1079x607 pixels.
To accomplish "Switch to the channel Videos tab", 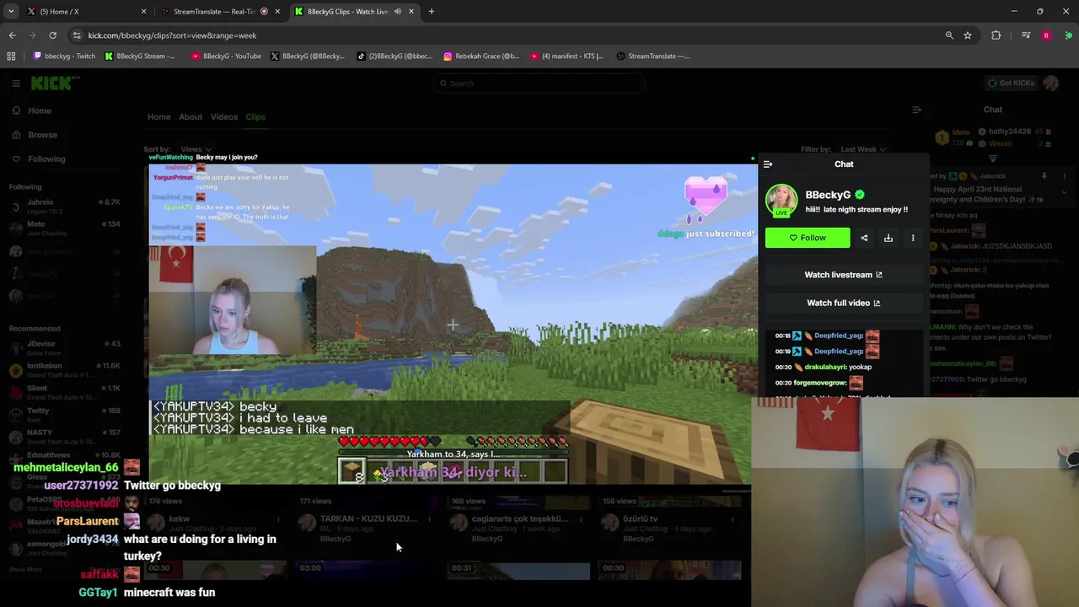I will click(224, 117).
